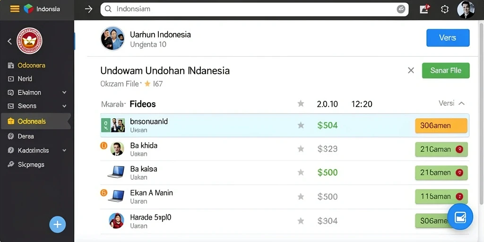The image size is (484, 242).
Task: Click the settings gear icon in top bar
Action: (x=444, y=9)
